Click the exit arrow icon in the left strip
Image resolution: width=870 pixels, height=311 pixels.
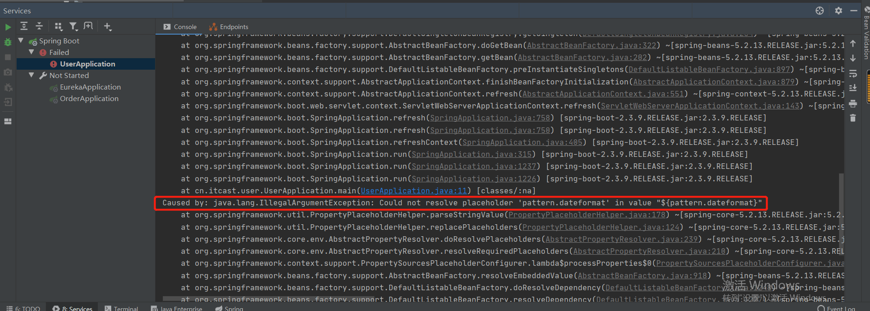pos(8,102)
